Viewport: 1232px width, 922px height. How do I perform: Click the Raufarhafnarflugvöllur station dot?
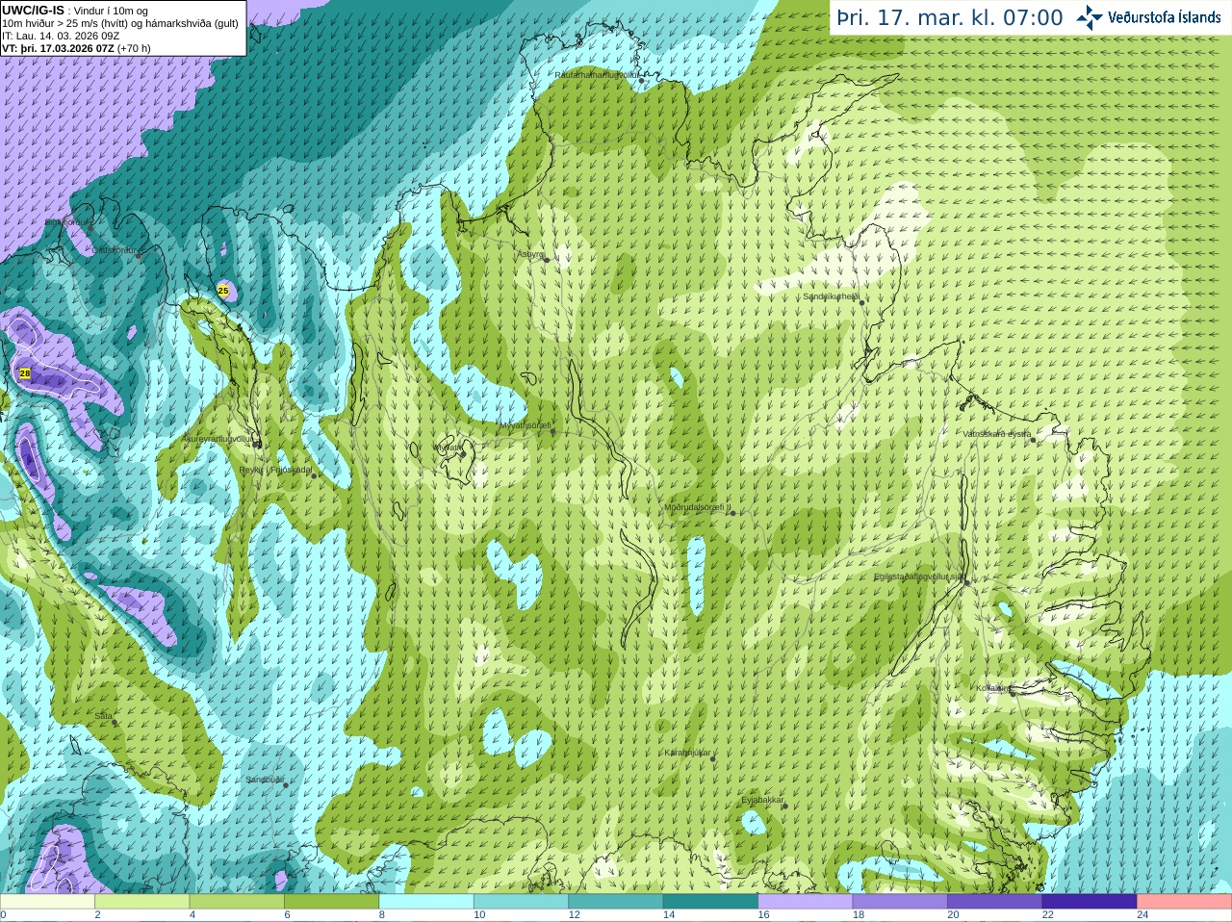point(642,81)
